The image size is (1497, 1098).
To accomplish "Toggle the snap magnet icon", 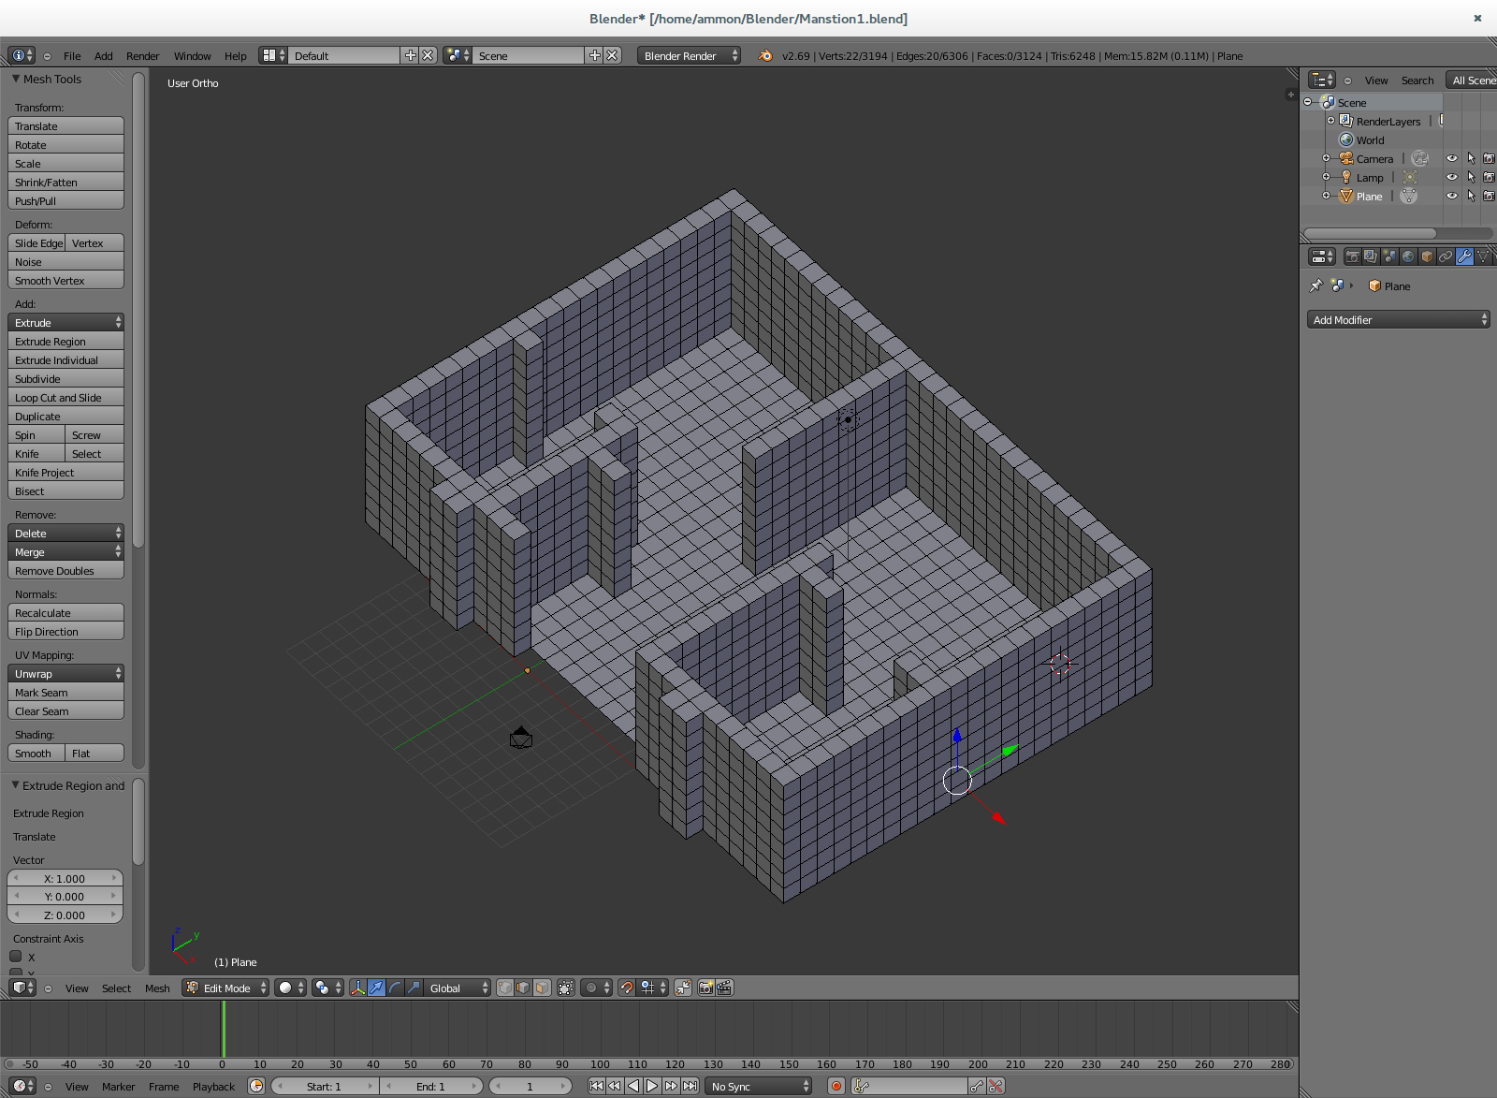I will (627, 988).
